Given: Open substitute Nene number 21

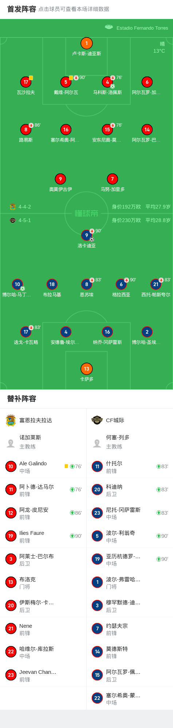Looking at the screenshot, I should point(43,629).
